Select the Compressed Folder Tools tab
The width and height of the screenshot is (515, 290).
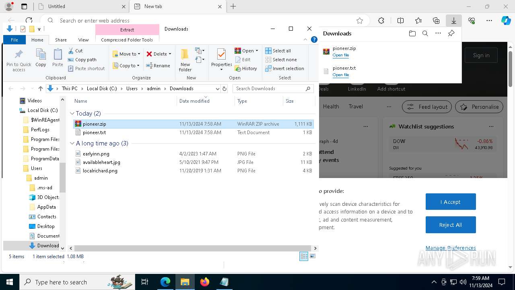click(x=127, y=40)
